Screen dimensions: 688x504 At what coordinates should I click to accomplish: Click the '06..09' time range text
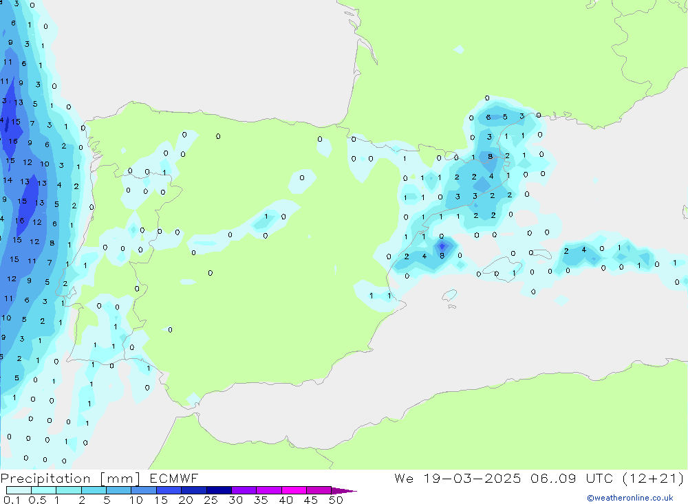click(x=553, y=478)
